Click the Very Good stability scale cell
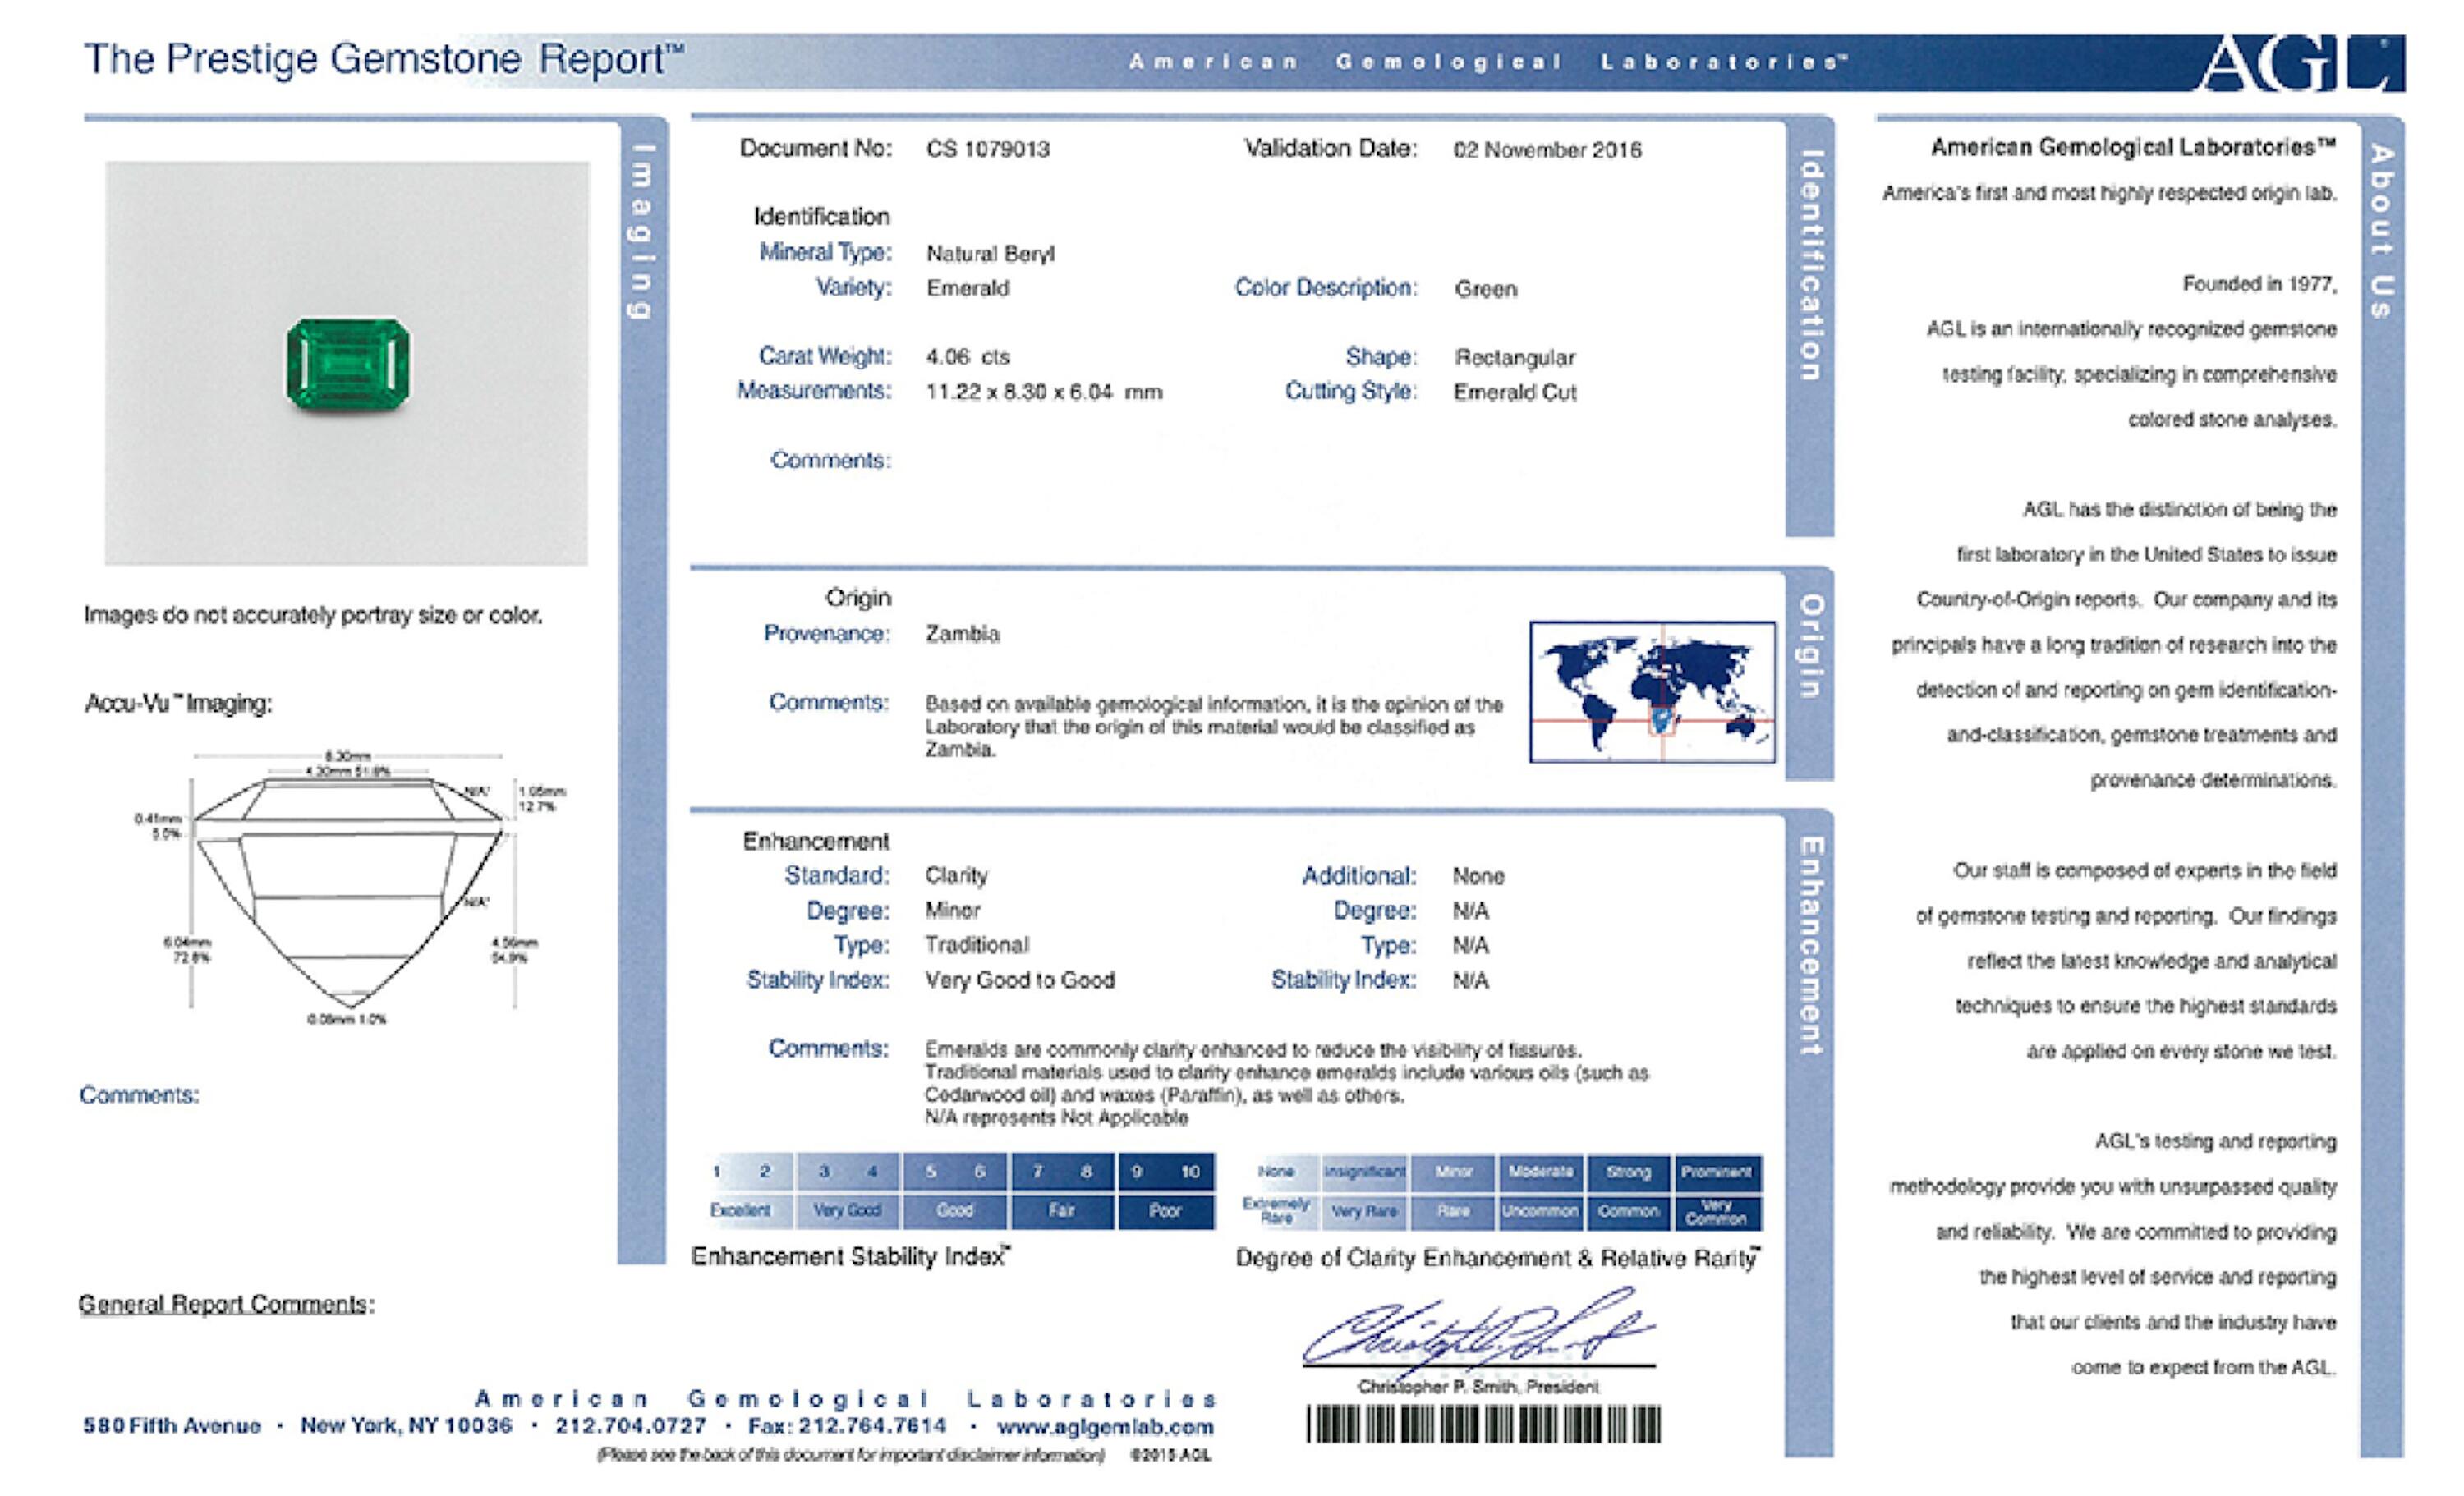 [x=847, y=1210]
